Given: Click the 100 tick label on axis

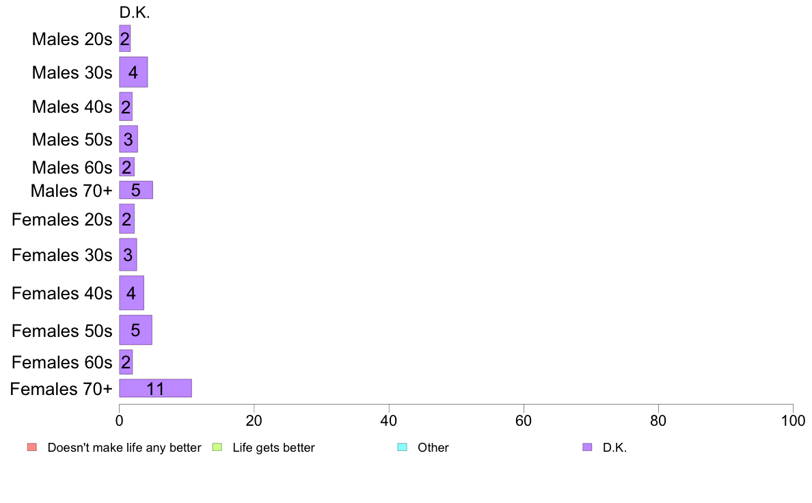Looking at the screenshot, I should tap(793, 420).
